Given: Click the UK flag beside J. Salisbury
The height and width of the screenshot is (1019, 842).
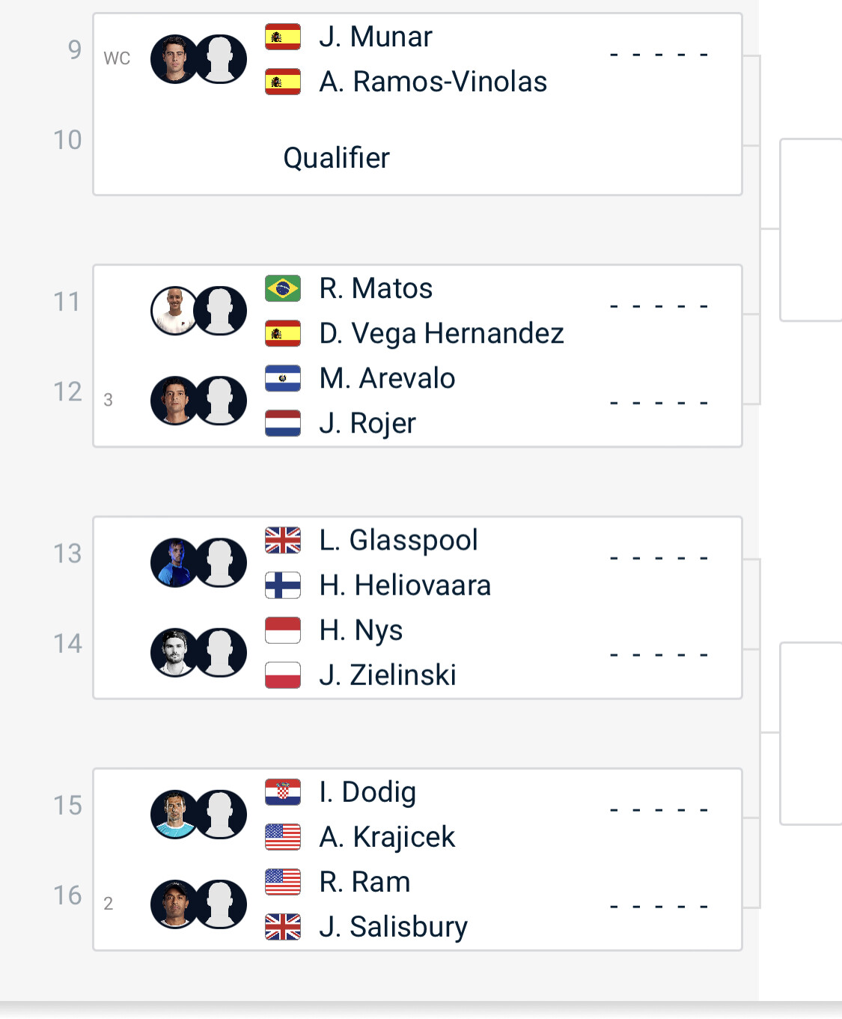Looking at the screenshot, I should click(x=283, y=927).
